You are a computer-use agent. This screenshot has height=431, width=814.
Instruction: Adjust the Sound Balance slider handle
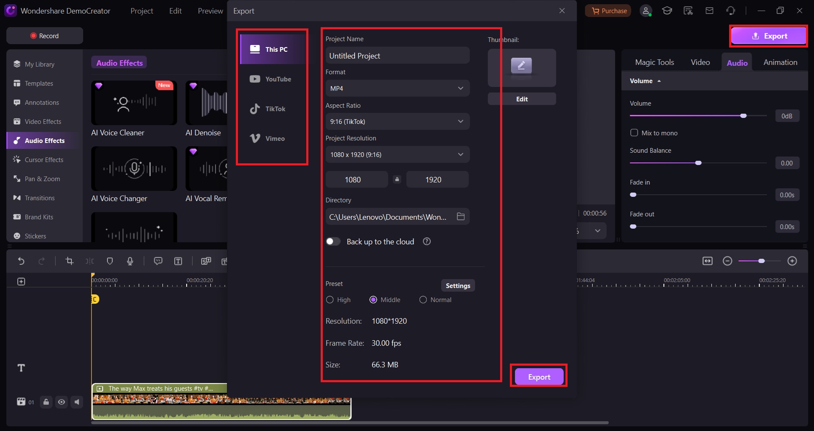click(x=698, y=163)
